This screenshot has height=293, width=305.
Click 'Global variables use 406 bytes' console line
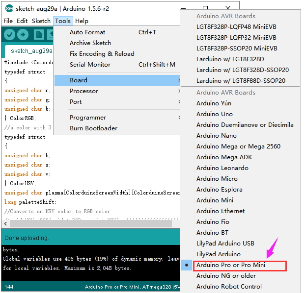tap(91, 259)
